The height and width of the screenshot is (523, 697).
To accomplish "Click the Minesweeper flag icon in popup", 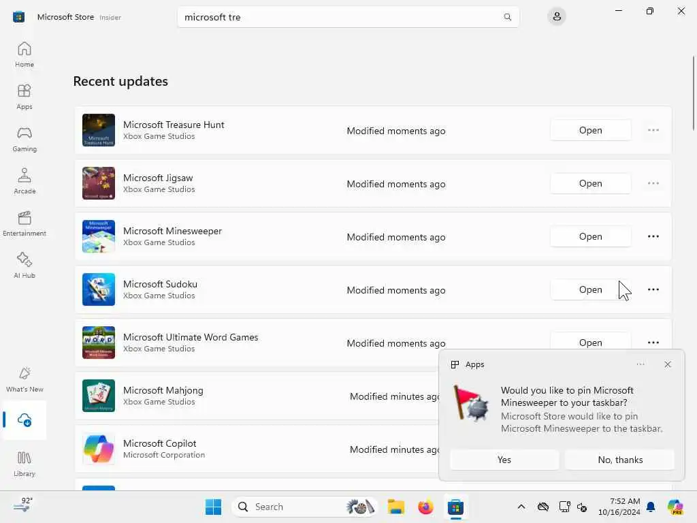I will [471, 403].
